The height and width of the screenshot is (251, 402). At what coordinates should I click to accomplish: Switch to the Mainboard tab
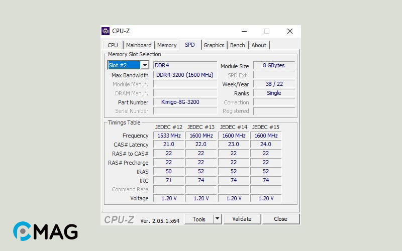pyautogui.click(x=139, y=45)
